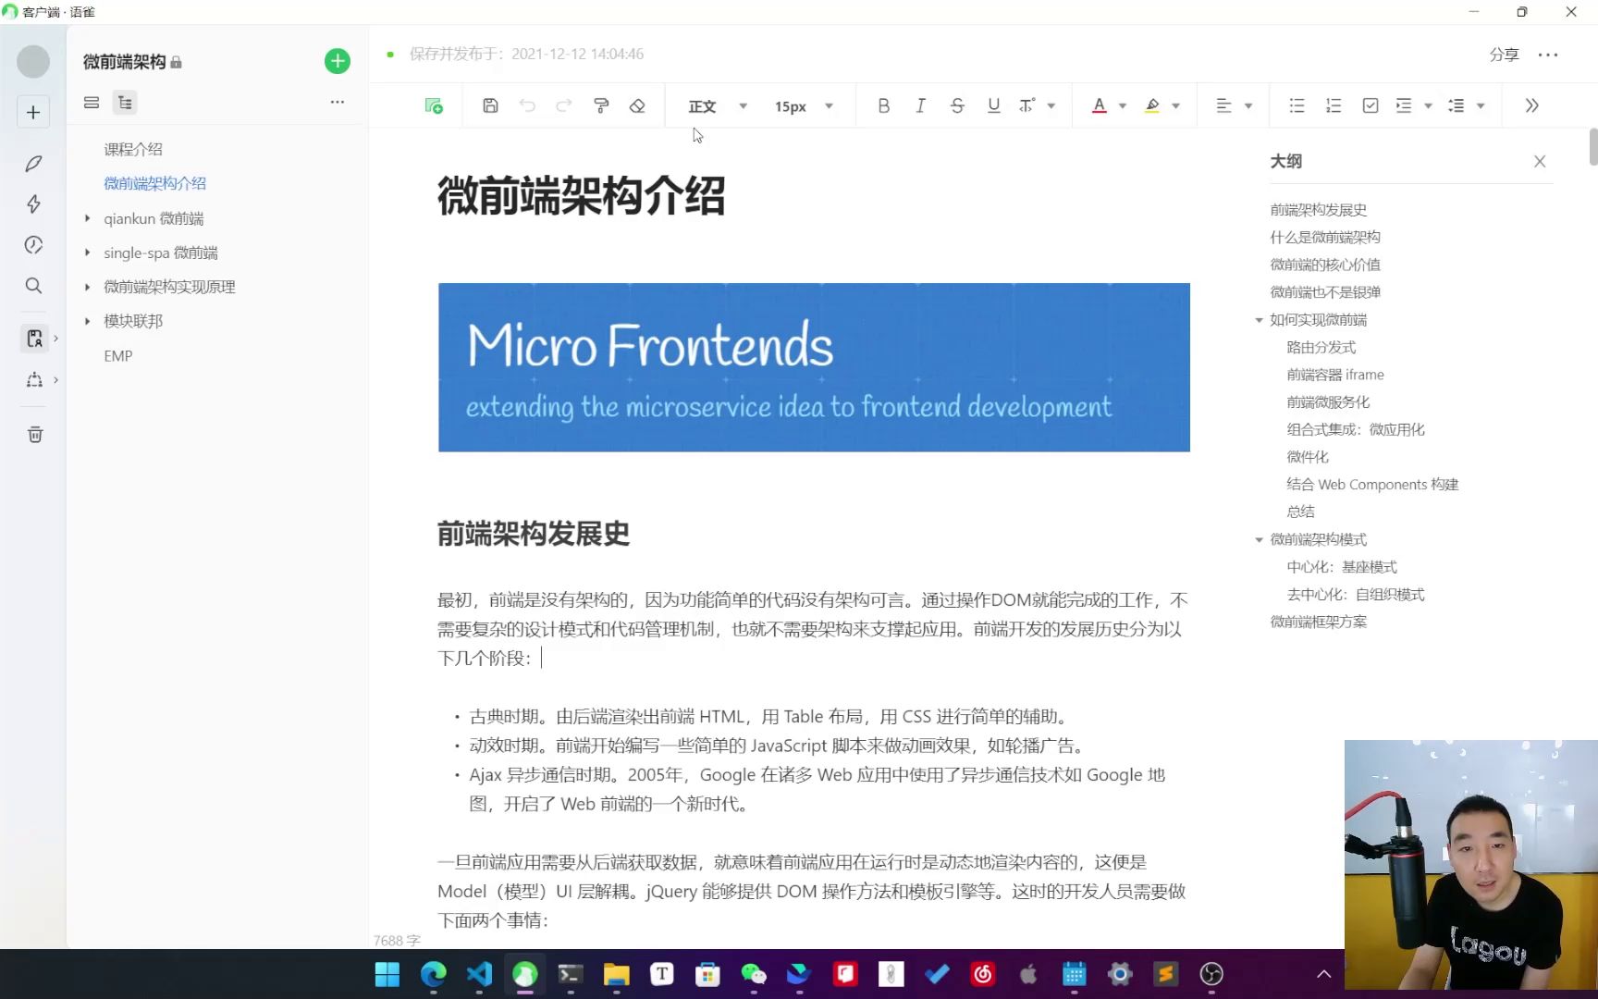Toggle underline formatting
This screenshot has width=1598, height=999.
993,105
